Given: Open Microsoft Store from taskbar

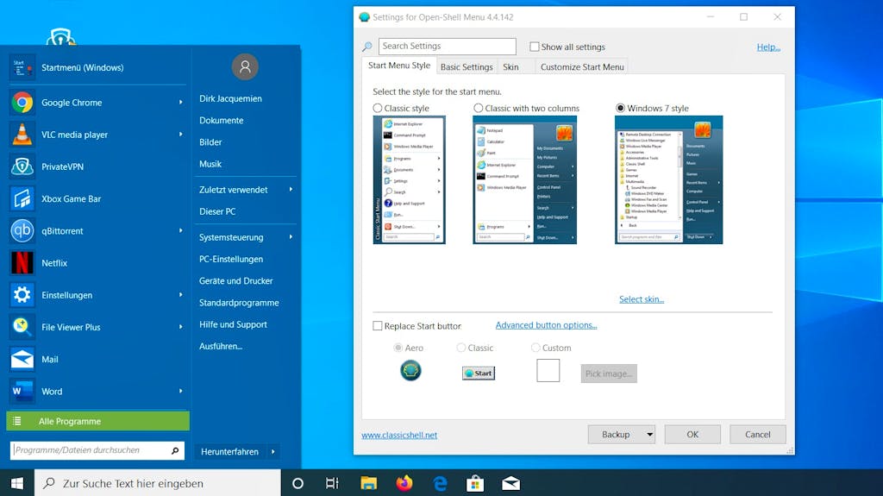Looking at the screenshot, I should (475, 483).
